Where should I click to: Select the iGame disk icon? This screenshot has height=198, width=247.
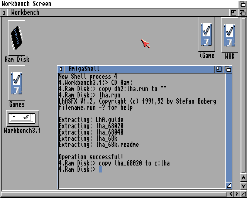pos(206,35)
